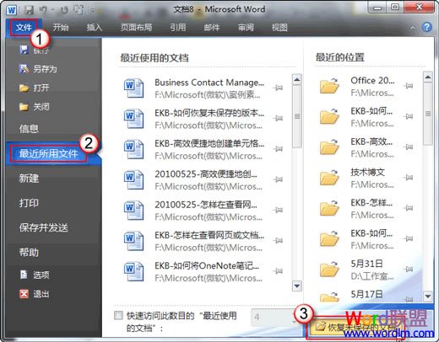Tick the 快速访问此数目的最近使用的文档 checkbox
Screen dimensions: 439x342
(118, 316)
